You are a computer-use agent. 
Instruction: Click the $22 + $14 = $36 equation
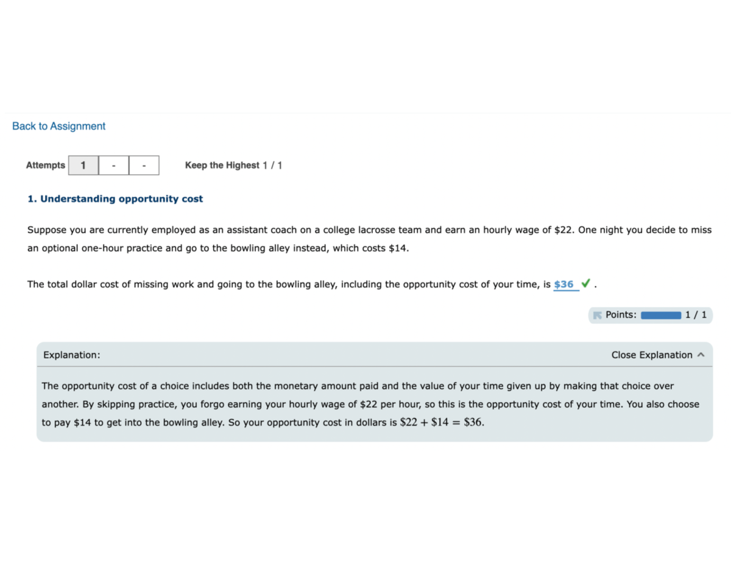[442, 422]
